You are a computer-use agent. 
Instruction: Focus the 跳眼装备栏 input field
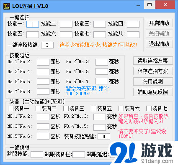click(x=79, y=155)
